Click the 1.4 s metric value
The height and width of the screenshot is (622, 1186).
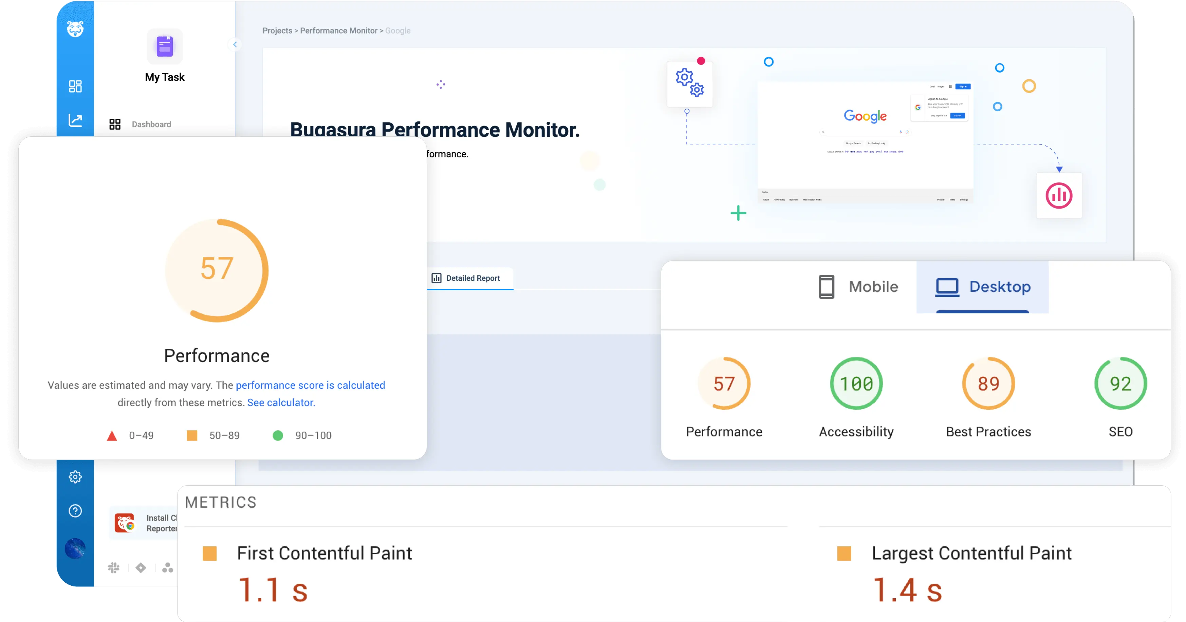(907, 590)
